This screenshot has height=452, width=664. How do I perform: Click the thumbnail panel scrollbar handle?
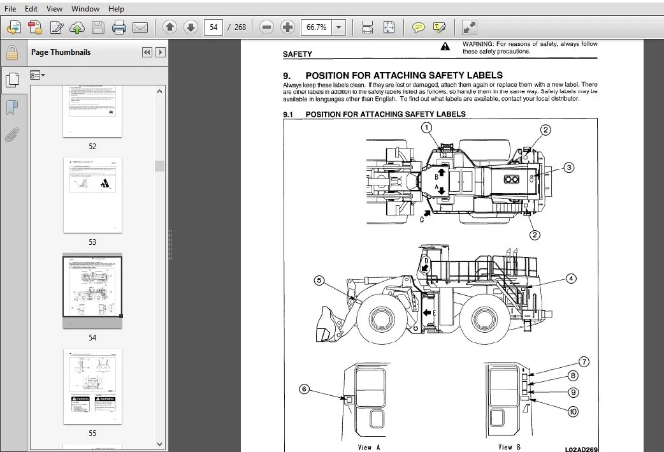click(x=160, y=166)
